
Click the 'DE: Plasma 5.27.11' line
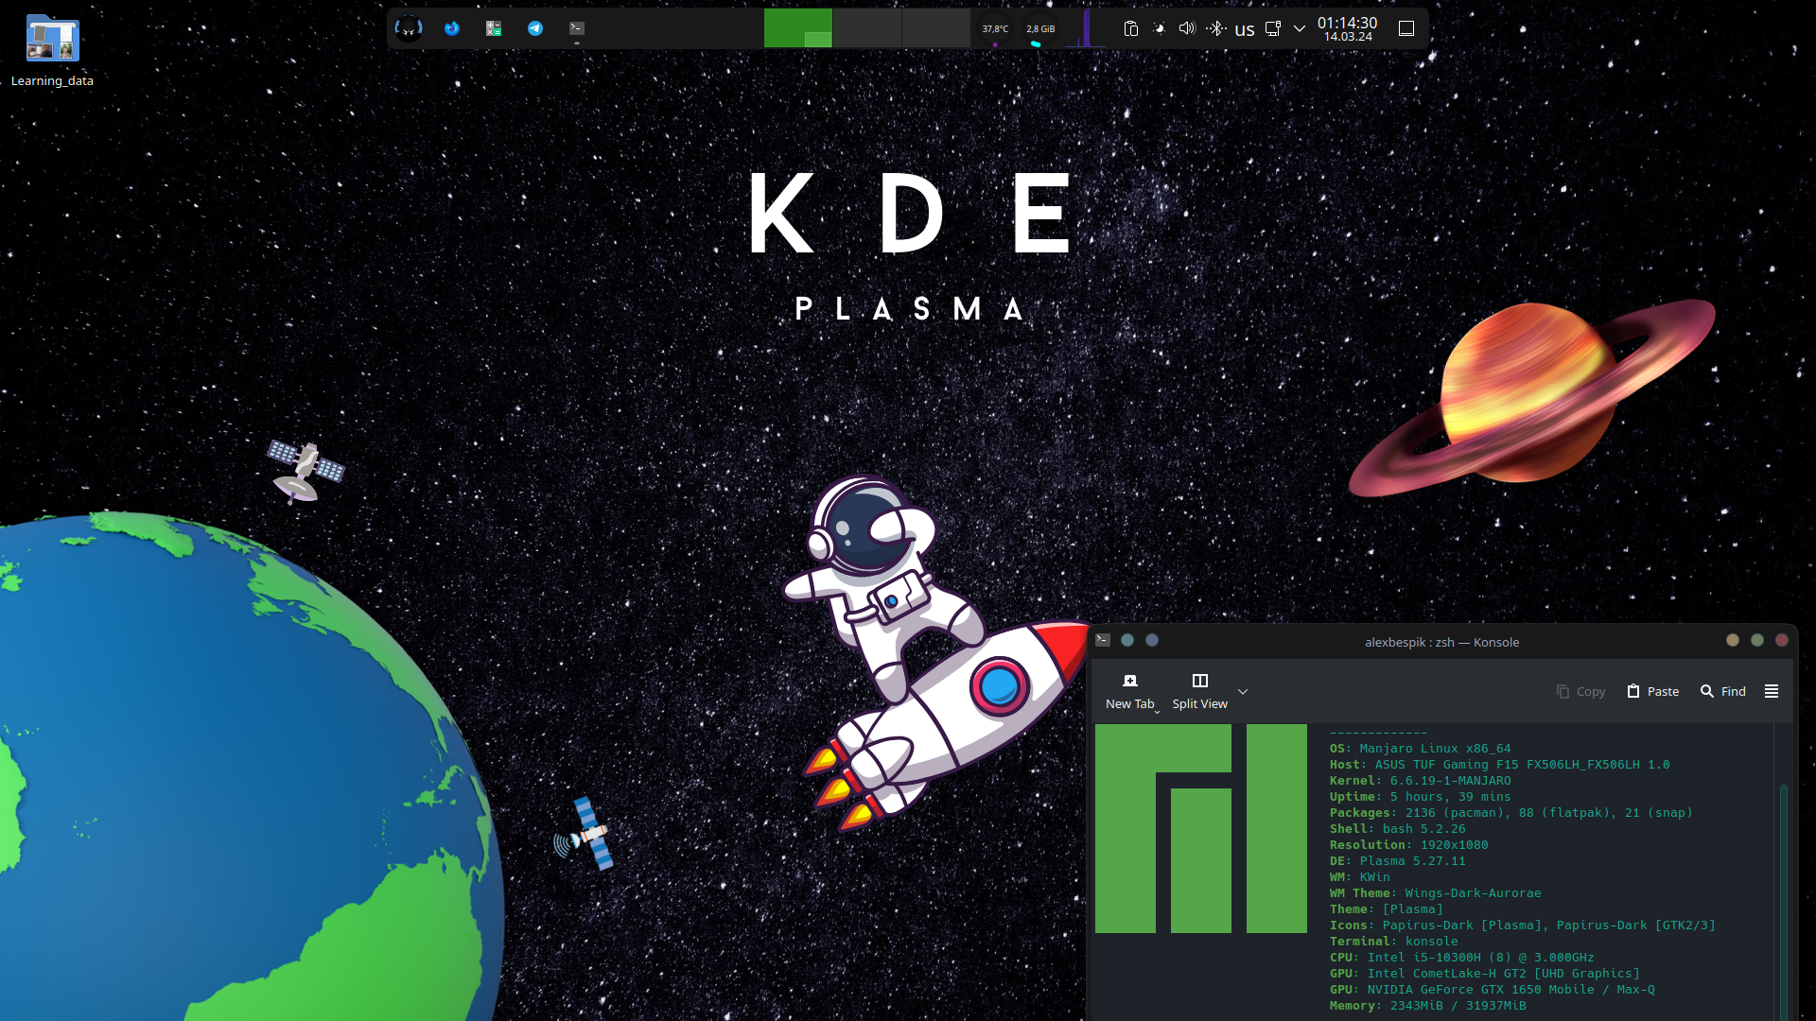1397,860
